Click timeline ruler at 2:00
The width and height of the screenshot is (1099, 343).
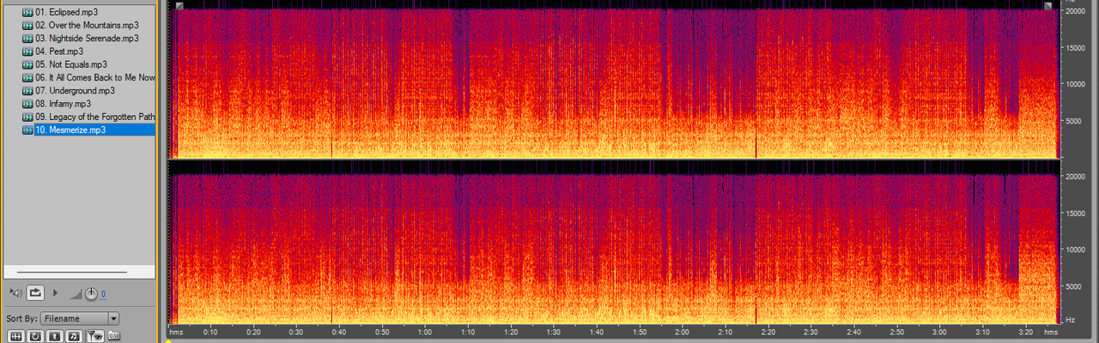click(683, 332)
